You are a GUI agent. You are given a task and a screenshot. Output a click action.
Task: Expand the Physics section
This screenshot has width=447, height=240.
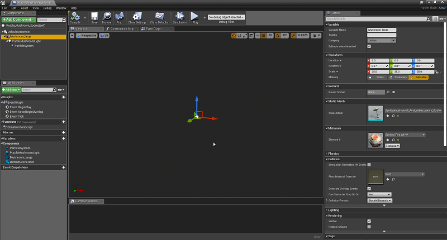click(327, 153)
